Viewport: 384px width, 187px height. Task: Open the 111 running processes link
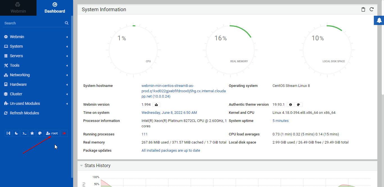[x=144, y=134]
